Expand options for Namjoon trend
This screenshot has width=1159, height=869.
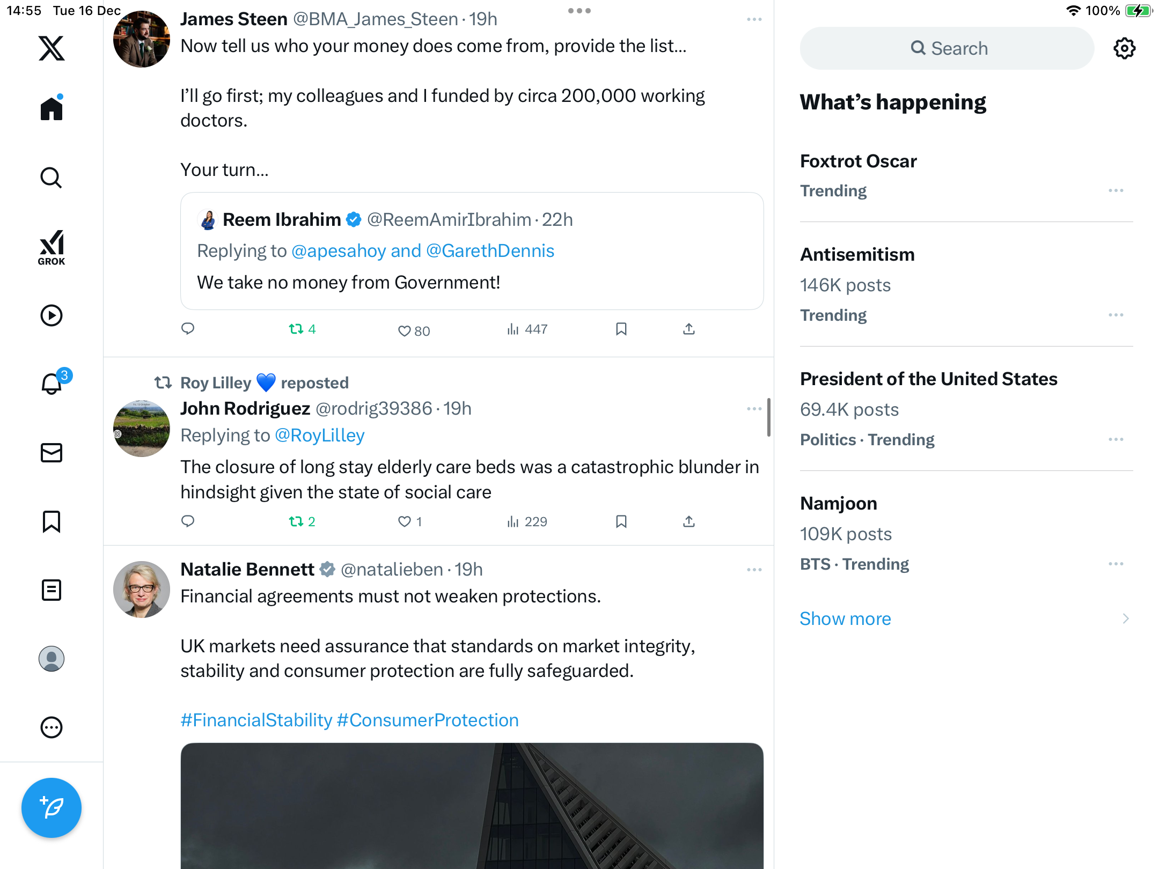point(1116,564)
